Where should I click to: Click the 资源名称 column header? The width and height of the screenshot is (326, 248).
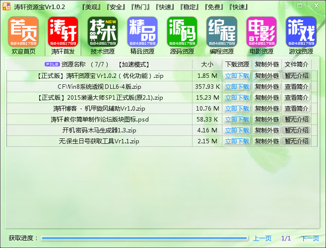click(x=73, y=64)
